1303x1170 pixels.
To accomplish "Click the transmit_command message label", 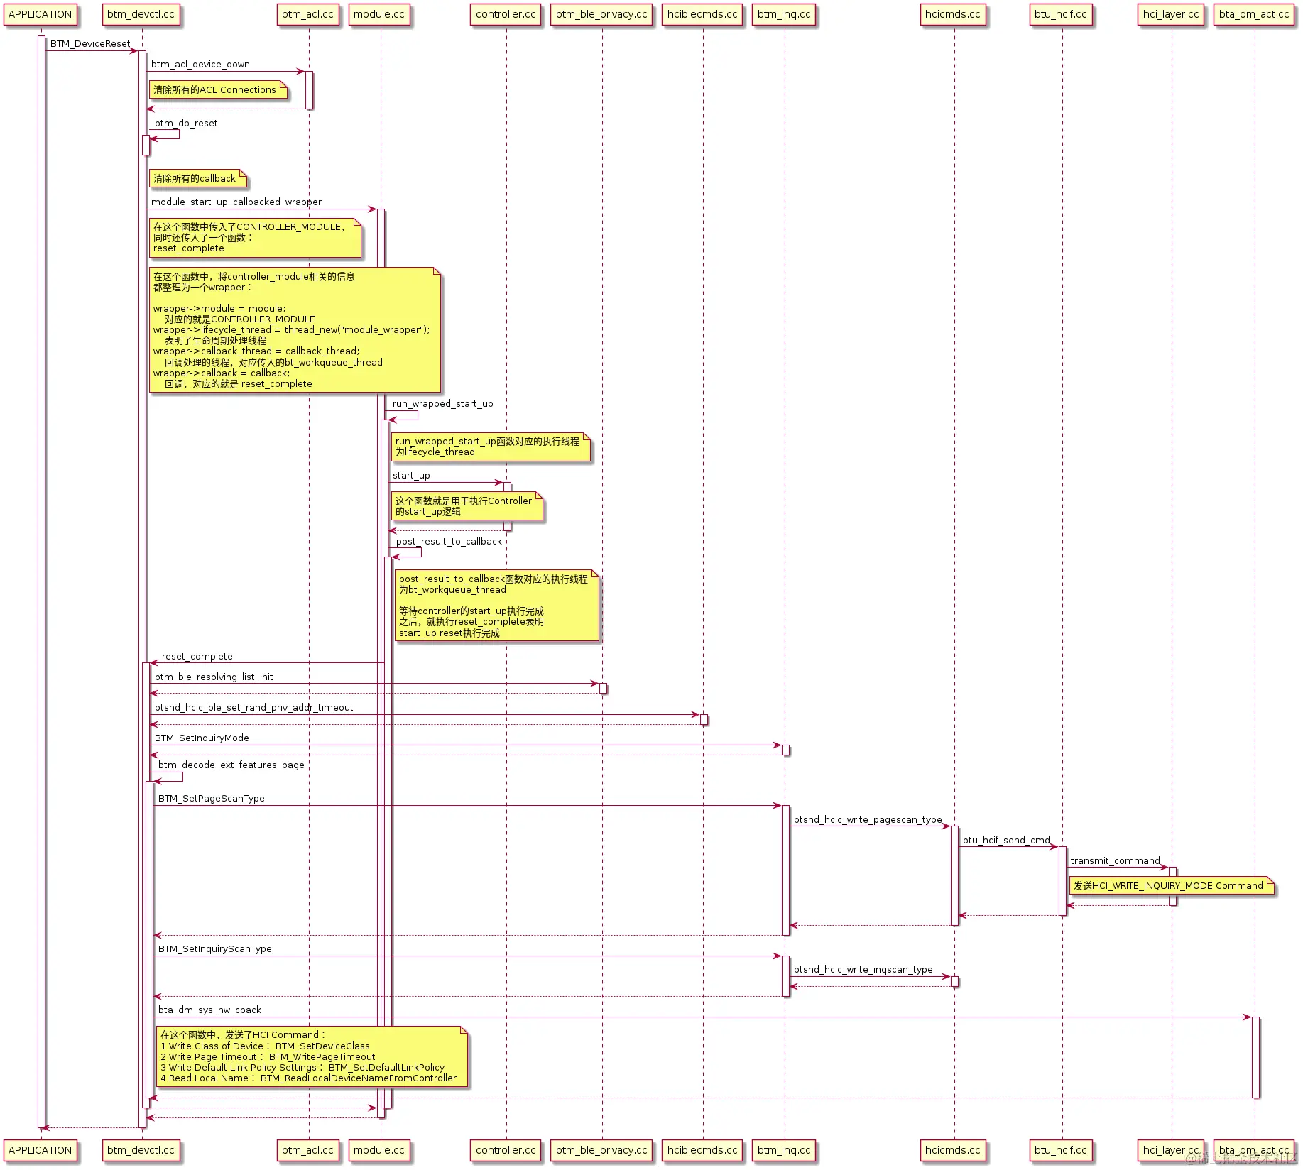I will click(x=1115, y=860).
